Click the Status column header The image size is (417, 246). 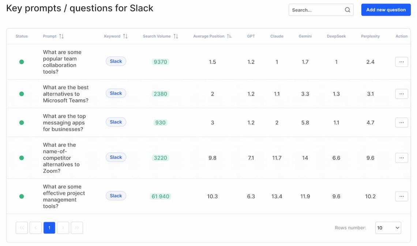pos(22,36)
